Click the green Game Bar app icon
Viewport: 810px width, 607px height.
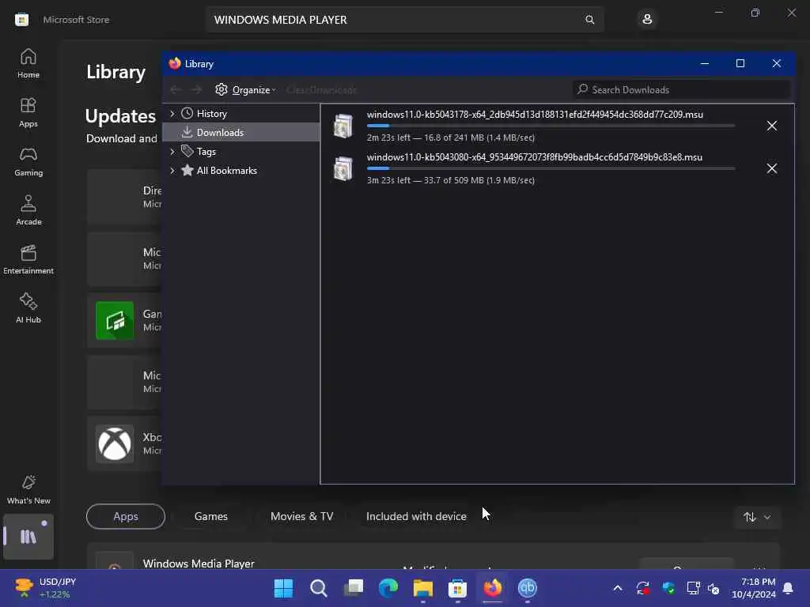point(115,321)
